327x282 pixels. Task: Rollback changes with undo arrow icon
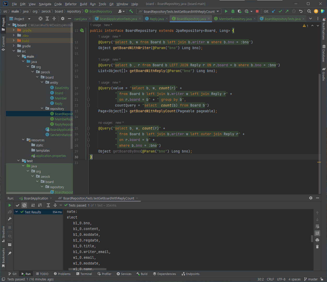click(x=301, y=11)
